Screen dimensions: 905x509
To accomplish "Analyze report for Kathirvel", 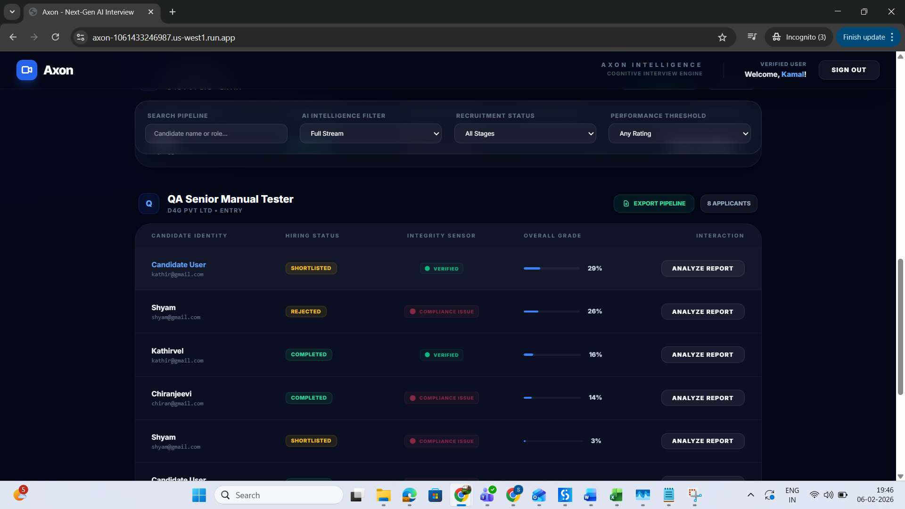I will tap(702, 355).
